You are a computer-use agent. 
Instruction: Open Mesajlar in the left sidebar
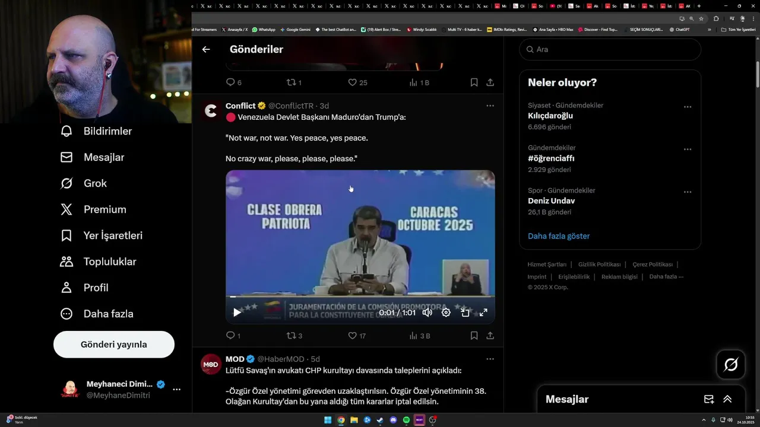(x=92, y=157)
